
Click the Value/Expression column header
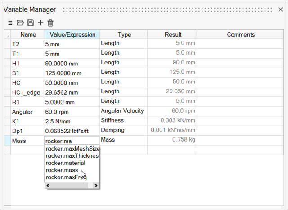tap(72, 35)
